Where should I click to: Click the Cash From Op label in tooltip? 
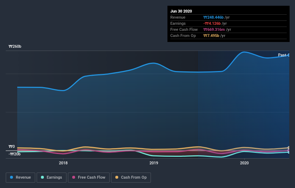[183, 36]
